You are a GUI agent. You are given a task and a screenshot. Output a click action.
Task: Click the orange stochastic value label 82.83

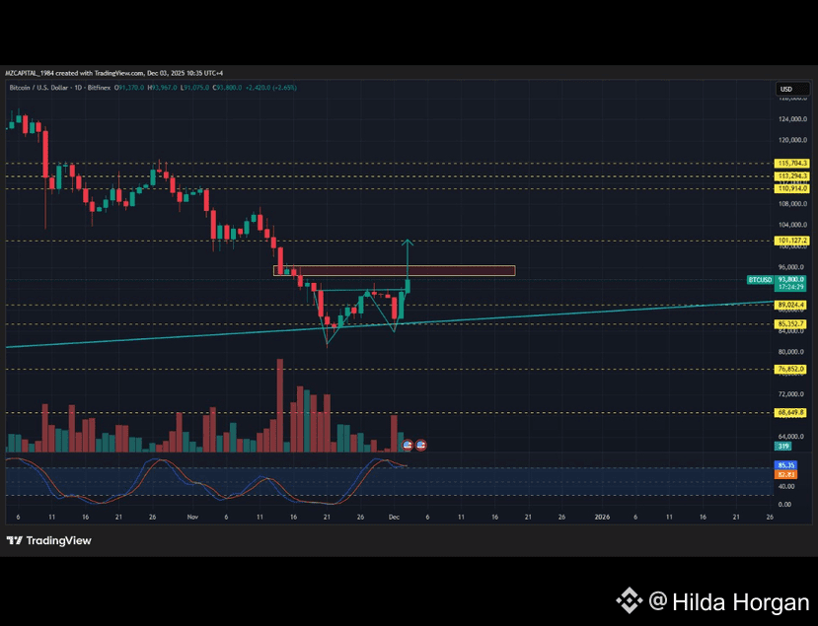coord(785,474)
